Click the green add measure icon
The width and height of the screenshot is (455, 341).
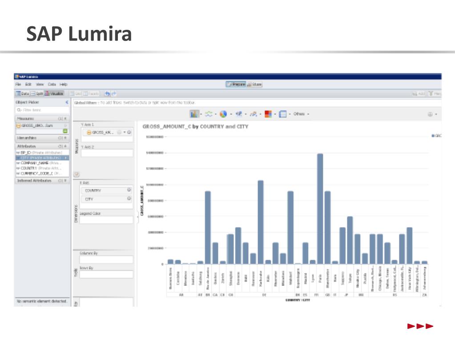65,131
